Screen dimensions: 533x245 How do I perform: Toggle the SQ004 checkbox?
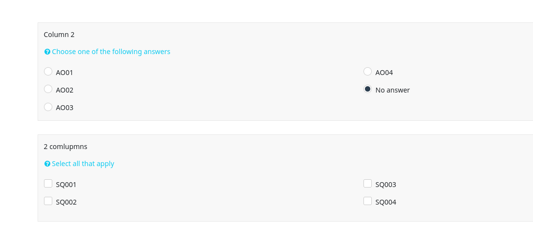(367, 201)
